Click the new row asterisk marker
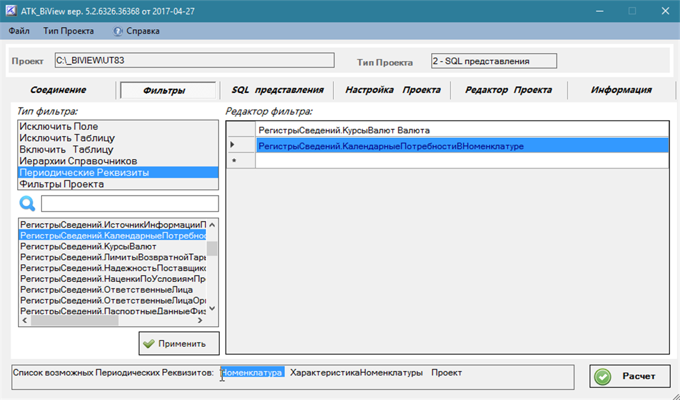Image resolution: width=680 pixels, height=400 pixels. click(234, 161)
